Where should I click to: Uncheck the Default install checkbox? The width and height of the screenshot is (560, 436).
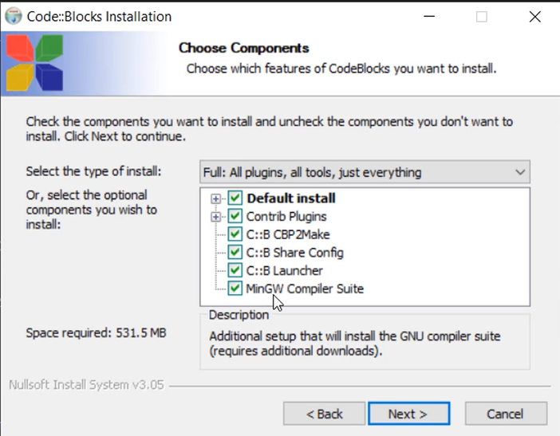point(235,198)
